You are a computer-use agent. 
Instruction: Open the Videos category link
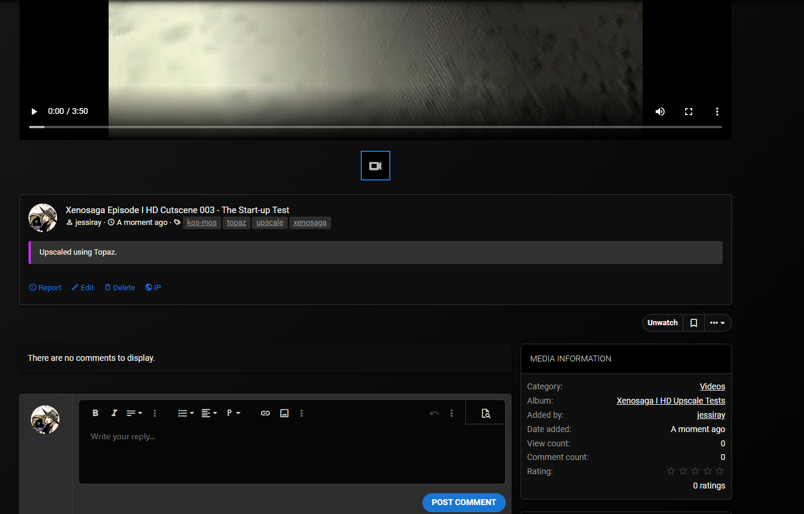click(712, 386)
